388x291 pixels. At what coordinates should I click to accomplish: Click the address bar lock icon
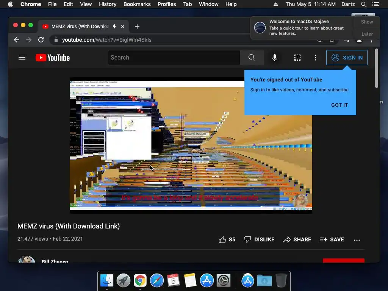(x=56, y=40)
